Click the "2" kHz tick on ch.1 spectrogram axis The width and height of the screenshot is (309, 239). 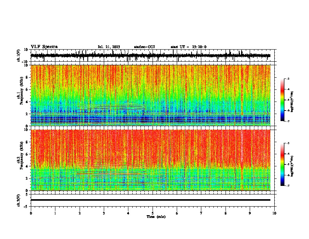click(27, 114)
